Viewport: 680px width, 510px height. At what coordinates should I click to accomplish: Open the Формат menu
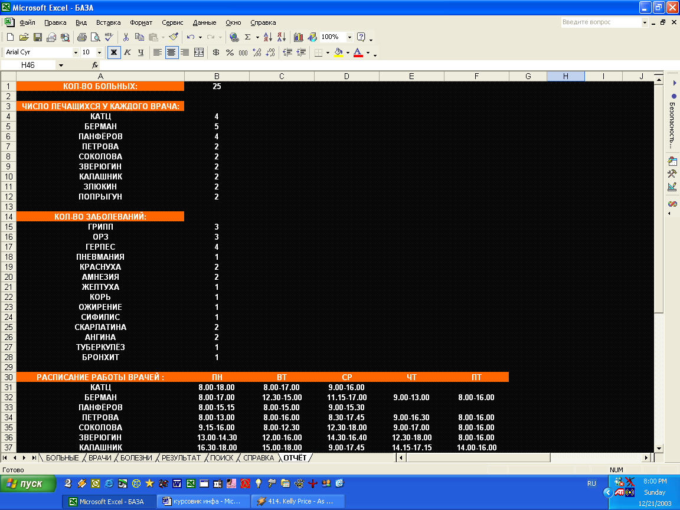point(141,22)
